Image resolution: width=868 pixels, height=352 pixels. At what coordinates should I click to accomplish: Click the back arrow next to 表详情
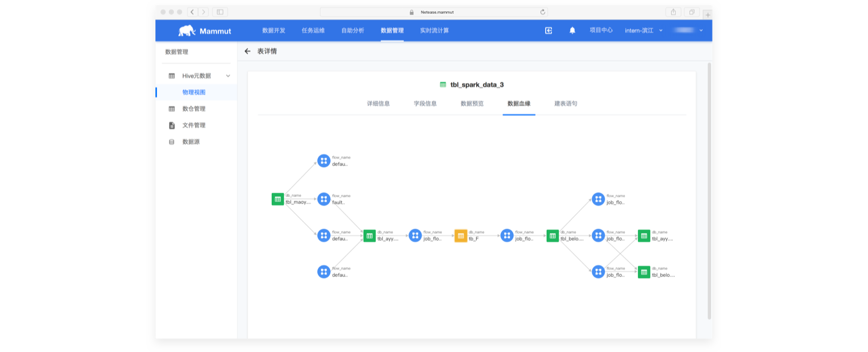point(247,51)
